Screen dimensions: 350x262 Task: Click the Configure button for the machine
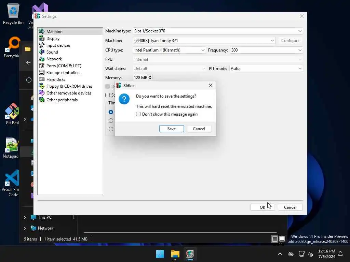coord(290,41)
